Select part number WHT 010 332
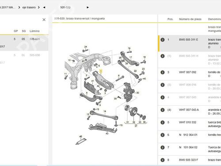 [x=187, y=122]
